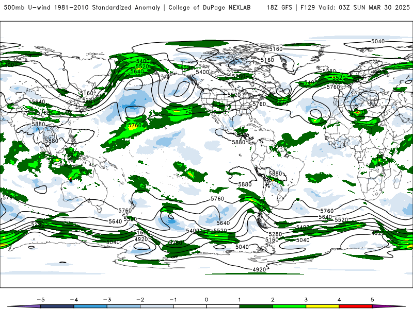The width and height of the screenshot is (413, 309).
Task: Click the "1981-2010 Standardized Anomaly" text
Action: pos(107,7)
